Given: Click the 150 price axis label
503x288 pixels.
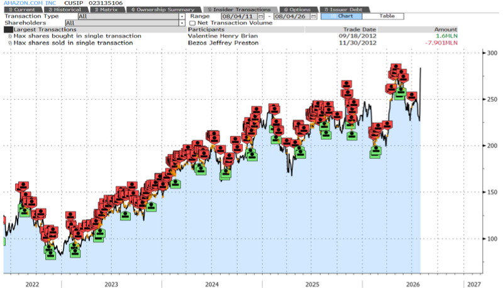Looking at the screenshot, I should 492,193.
